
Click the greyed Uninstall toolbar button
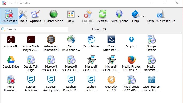tap(88, 16)
